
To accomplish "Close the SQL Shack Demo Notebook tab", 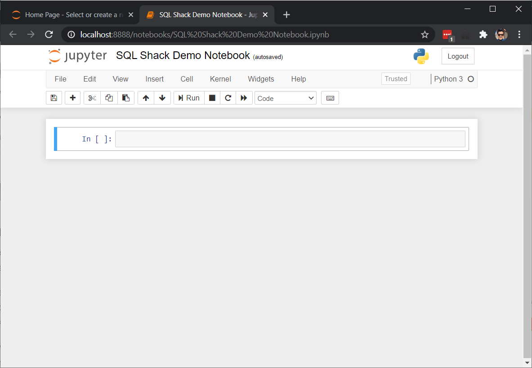I will 265,14.
